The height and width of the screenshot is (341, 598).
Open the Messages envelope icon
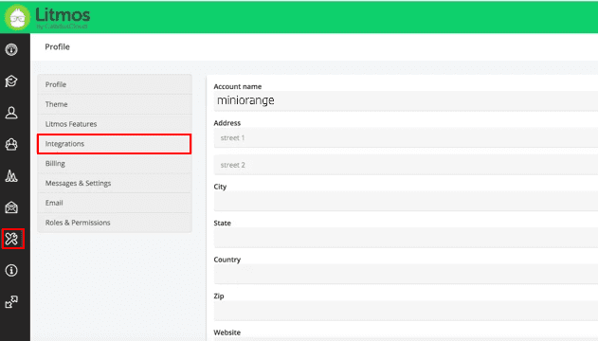click(x=11, y=207)
